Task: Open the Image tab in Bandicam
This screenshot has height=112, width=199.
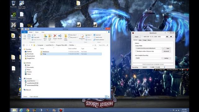Action: [145, 40]
